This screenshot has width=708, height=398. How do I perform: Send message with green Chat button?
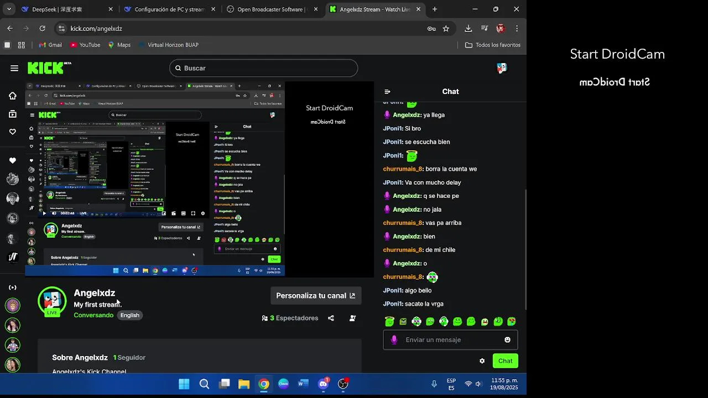506,361
